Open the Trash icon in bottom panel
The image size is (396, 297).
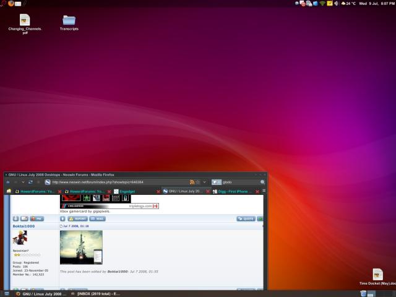(x=363, y=293)
